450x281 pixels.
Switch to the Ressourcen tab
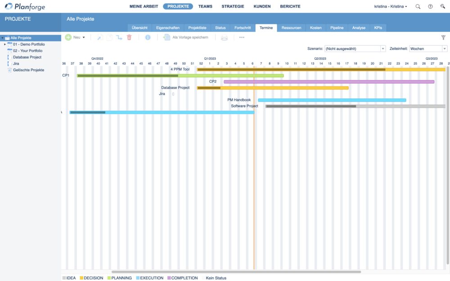point(291,28)
